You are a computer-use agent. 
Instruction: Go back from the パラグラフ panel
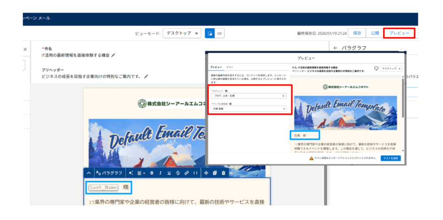point(336,48)
